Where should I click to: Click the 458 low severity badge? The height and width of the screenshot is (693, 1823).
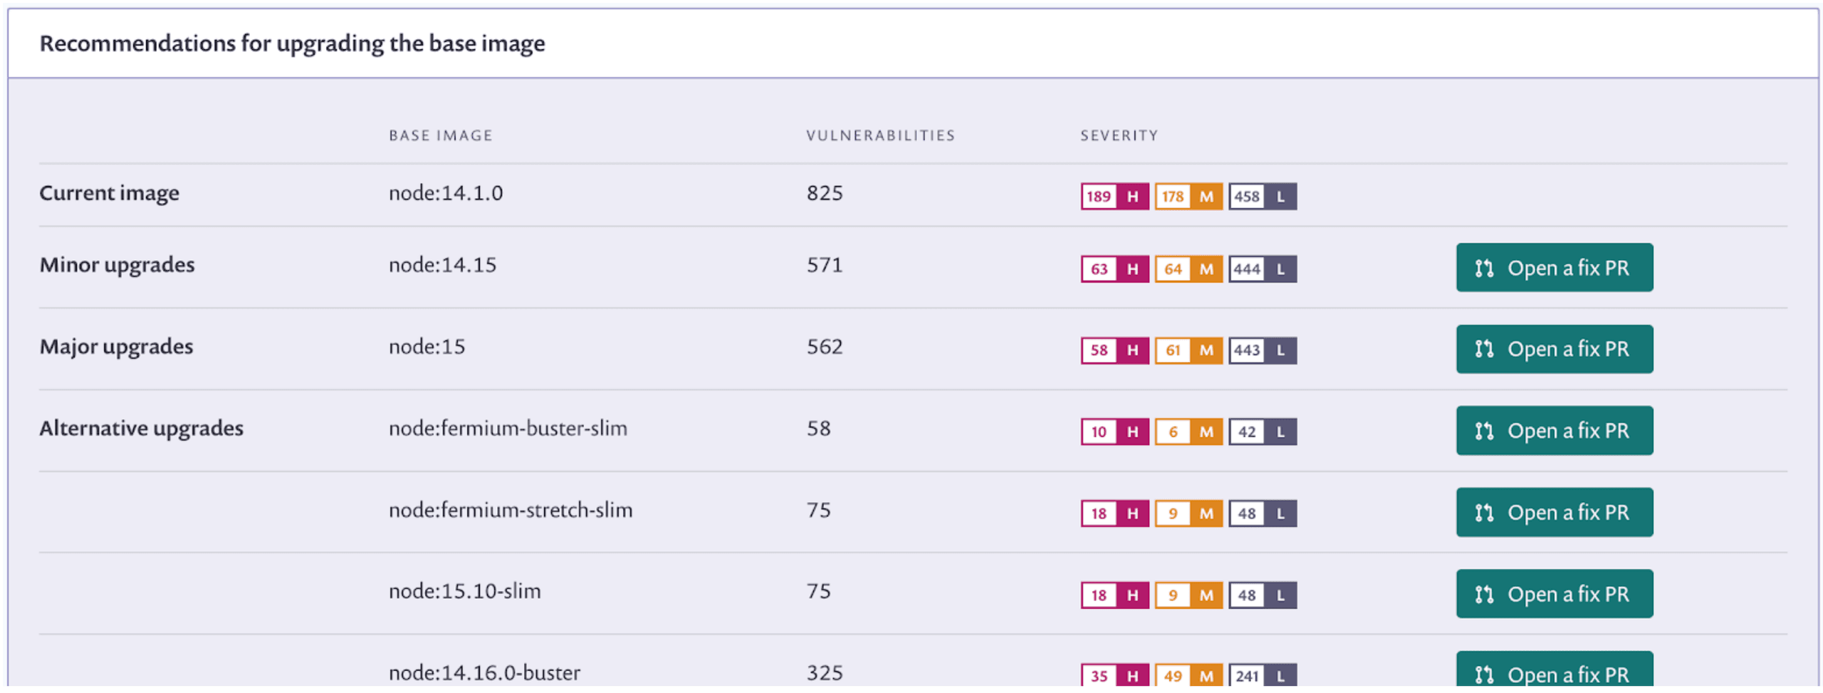(1262, 197)
